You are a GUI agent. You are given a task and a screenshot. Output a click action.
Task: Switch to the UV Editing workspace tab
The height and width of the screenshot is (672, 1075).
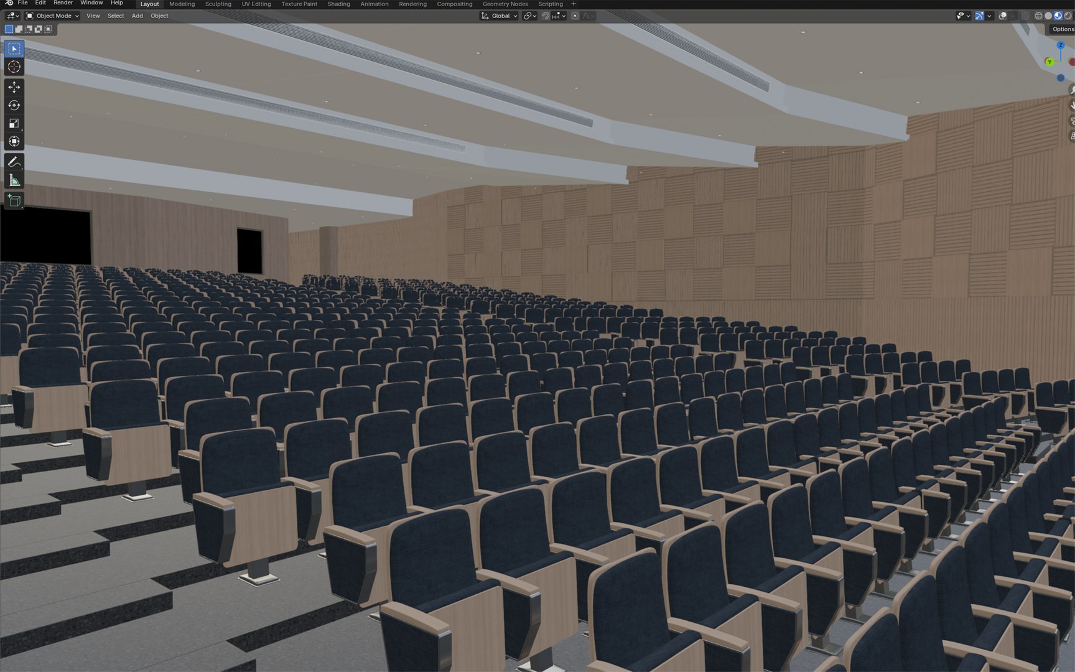tap(256, 4)
